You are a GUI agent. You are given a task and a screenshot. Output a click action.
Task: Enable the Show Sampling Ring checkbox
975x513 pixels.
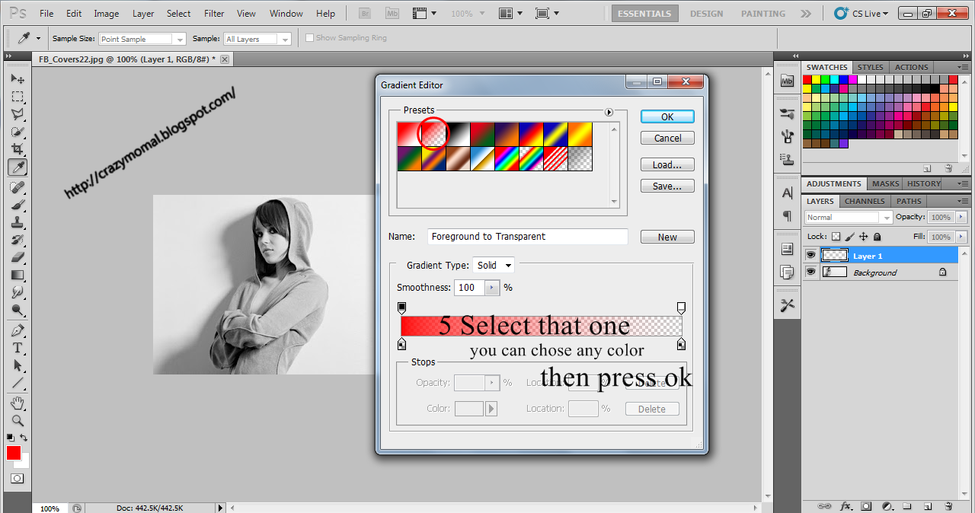pos(310,37)
